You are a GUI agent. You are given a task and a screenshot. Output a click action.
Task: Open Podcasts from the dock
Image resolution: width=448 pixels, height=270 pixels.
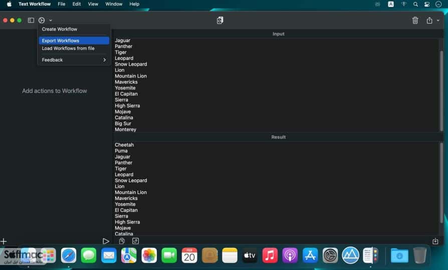(x=290, y=255)
